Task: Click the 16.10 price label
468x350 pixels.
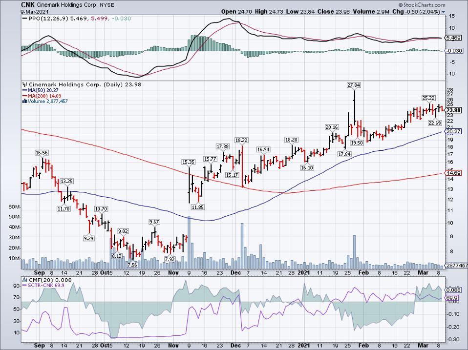Action: click(x=307, y=168)
